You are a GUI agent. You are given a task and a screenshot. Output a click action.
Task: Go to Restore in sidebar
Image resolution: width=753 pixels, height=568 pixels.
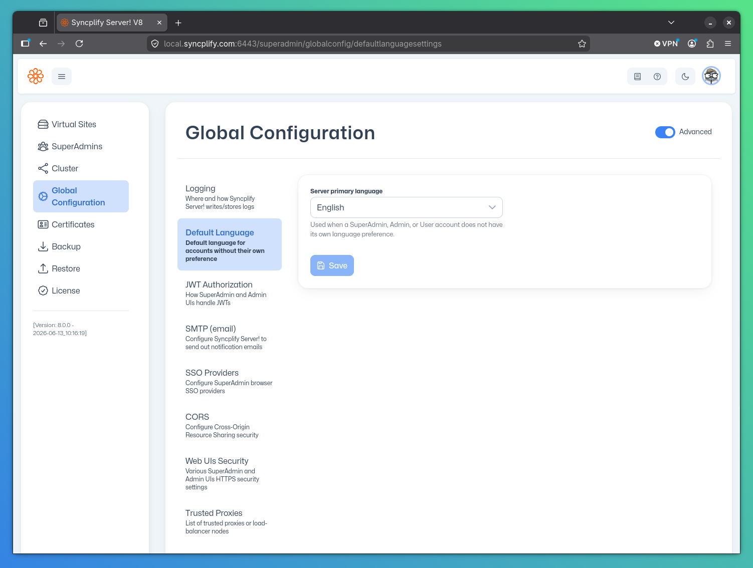[81, 268]
